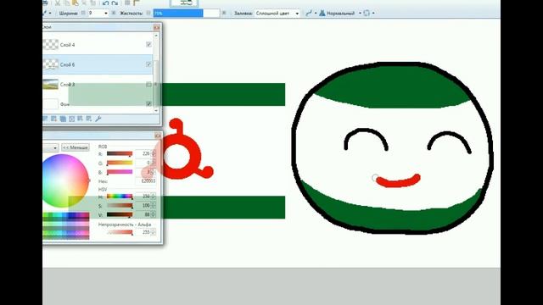This screenshot has height=305, width=543.
Task: Click the R value spinner arrows
Action: click(x=154, y=153)
